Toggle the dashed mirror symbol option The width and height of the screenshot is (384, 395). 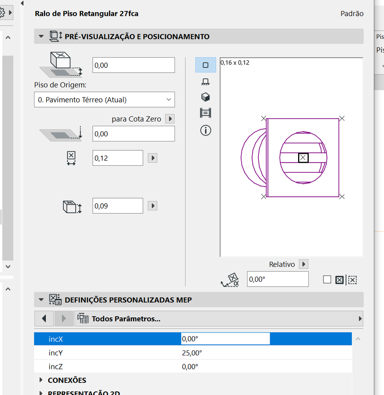point(352,280)
